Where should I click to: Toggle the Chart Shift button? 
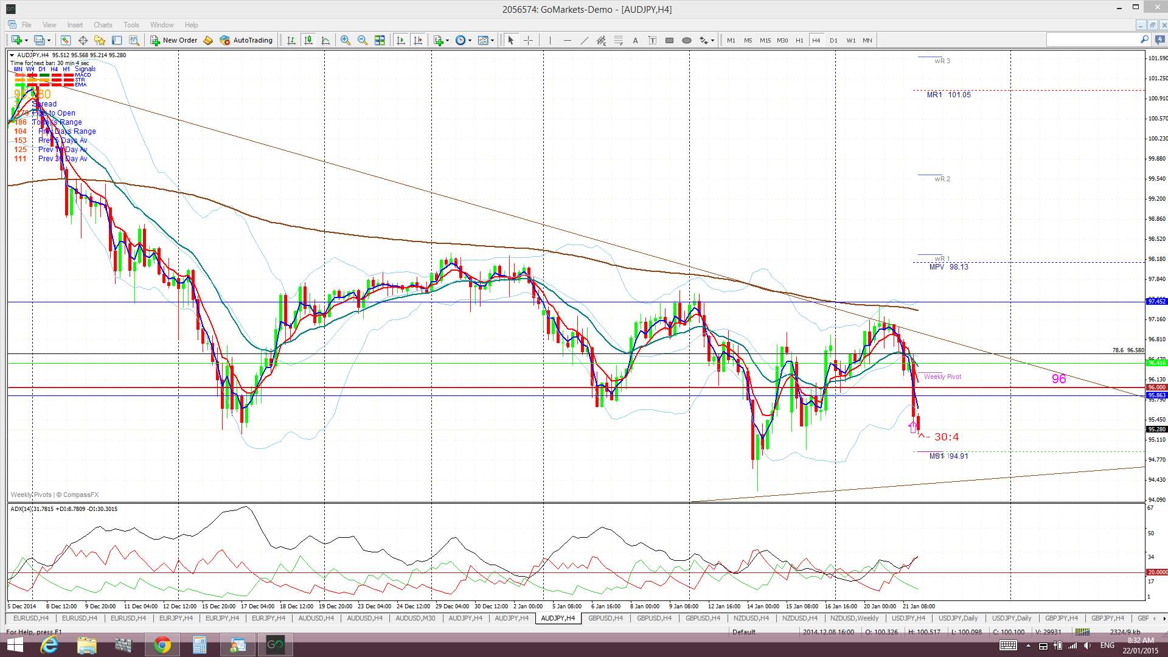coord(418,40)
